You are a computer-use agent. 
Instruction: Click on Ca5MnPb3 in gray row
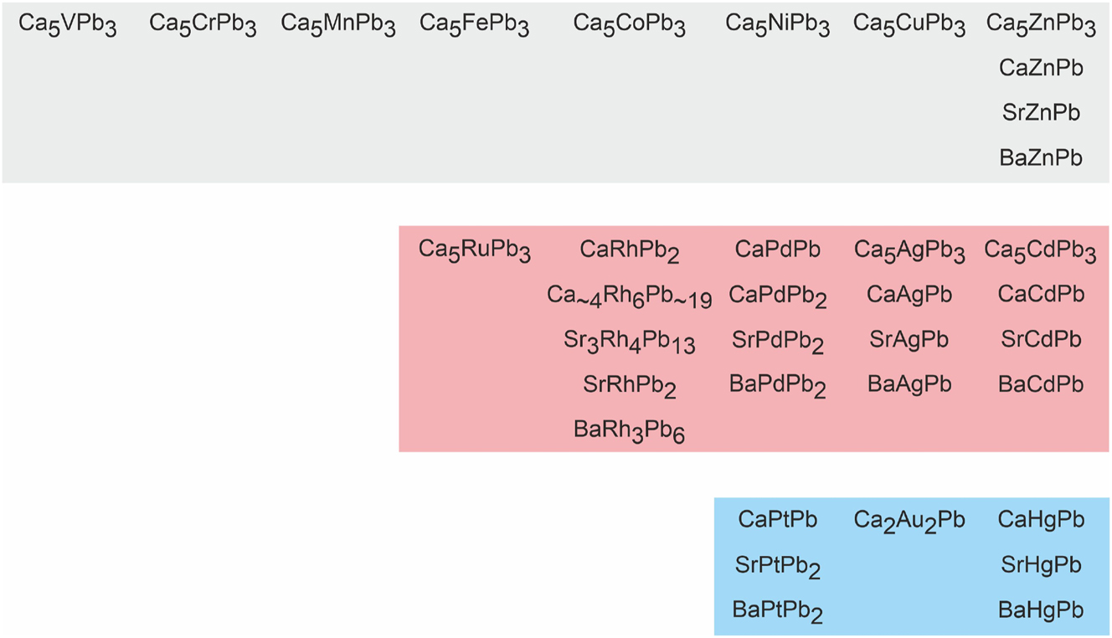(x=337, y=24)
